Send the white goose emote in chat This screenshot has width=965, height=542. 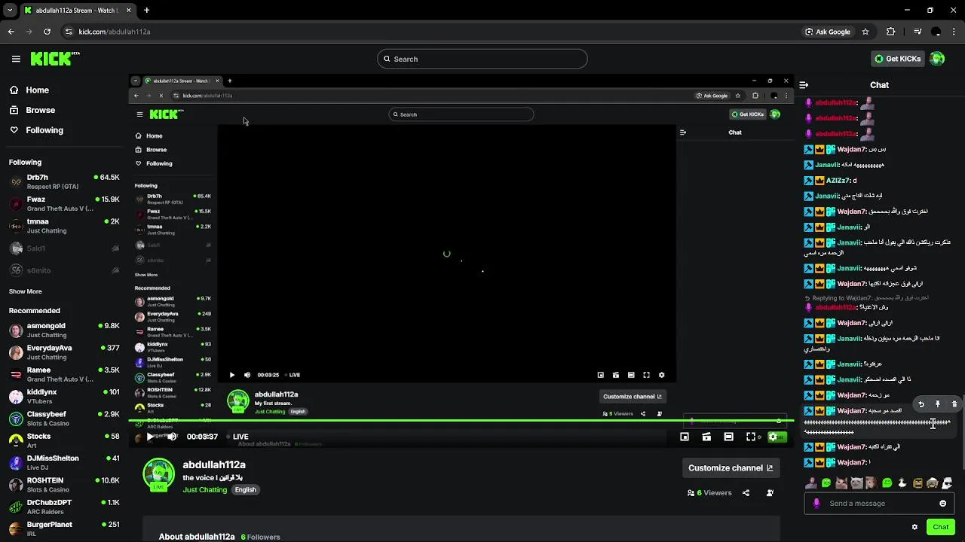[902, 483]
